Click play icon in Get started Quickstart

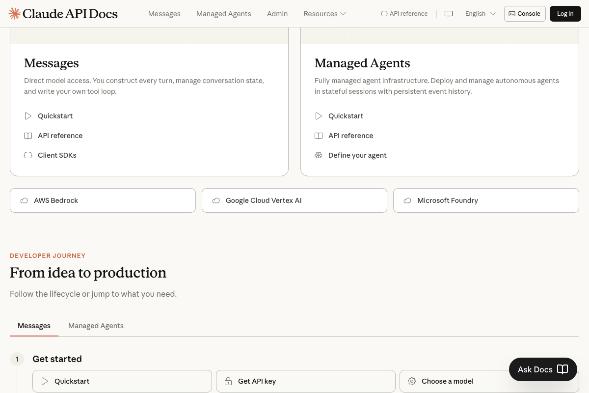45,381
